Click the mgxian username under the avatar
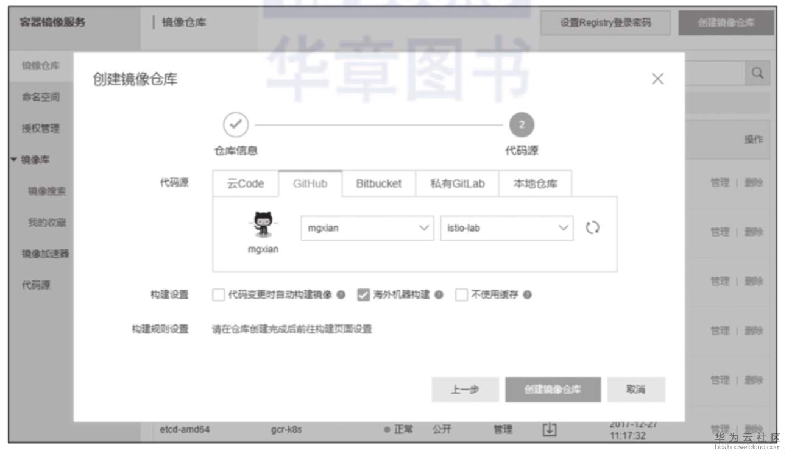The image size is (789, 456). coord(263,249)
